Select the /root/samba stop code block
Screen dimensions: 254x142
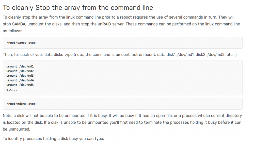(x=123, y=43)
